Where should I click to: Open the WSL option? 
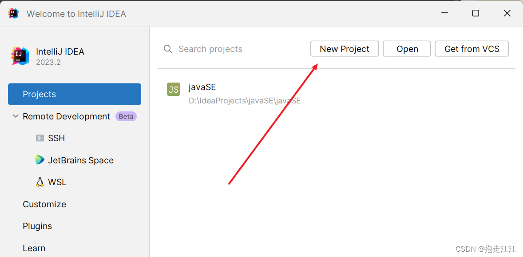[x=57, y=182]
